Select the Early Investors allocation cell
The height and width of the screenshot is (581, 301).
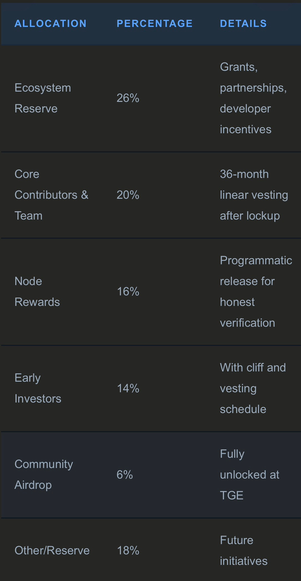[x=38, y=388]
